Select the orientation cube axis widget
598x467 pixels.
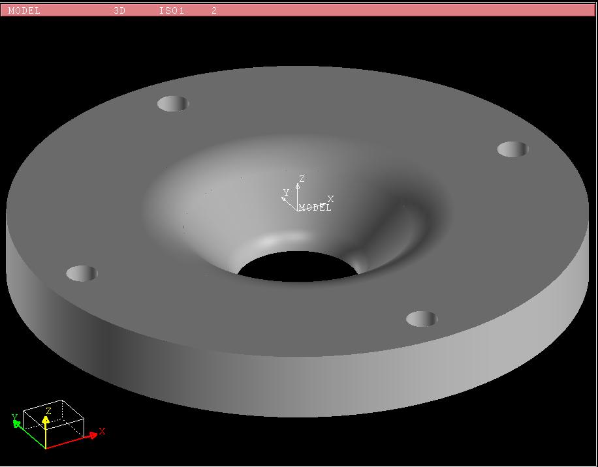[x=58, y=425]
